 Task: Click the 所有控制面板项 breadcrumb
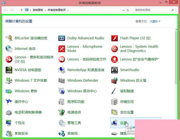coord(57,10)
